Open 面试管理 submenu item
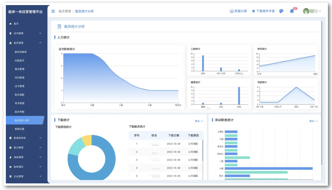332x190 pixels. [x=20, y=69]
